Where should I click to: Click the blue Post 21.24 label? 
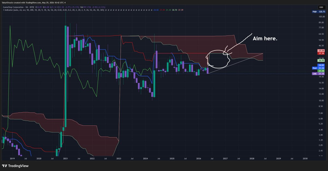point(319,68)
